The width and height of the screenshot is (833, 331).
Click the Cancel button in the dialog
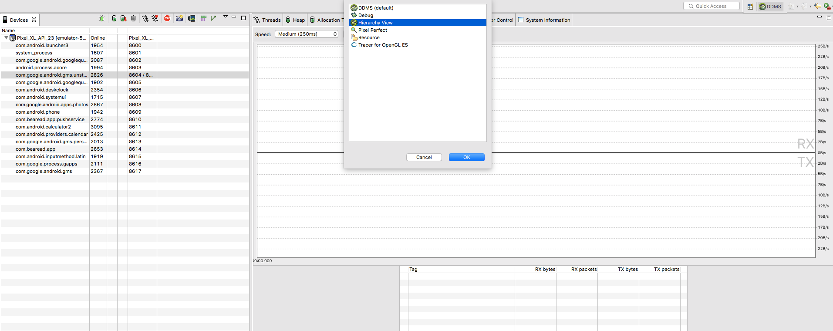(x=424, y=157)
